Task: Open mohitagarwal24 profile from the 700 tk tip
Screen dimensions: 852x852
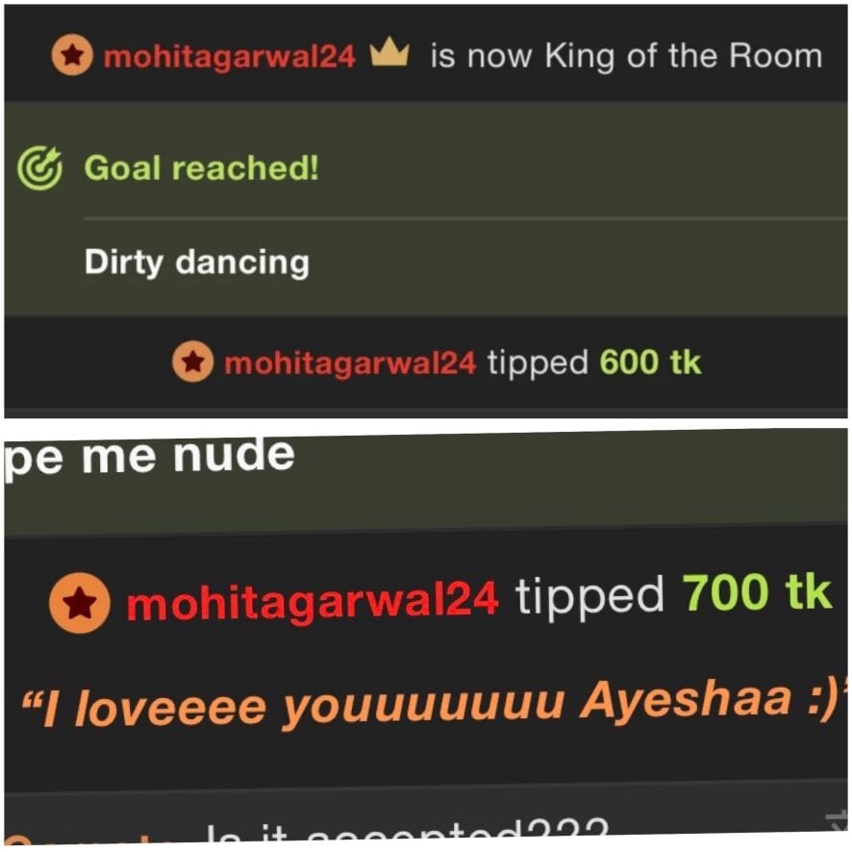Action: 313,601
